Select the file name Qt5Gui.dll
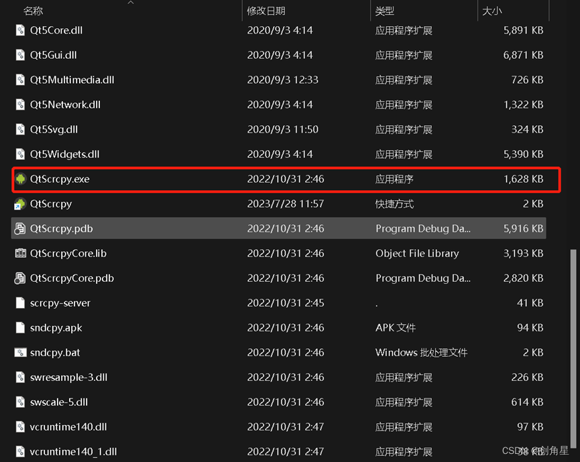Image resolution: width=580 pixels, height=462 pixels. (x=53, y=55)
